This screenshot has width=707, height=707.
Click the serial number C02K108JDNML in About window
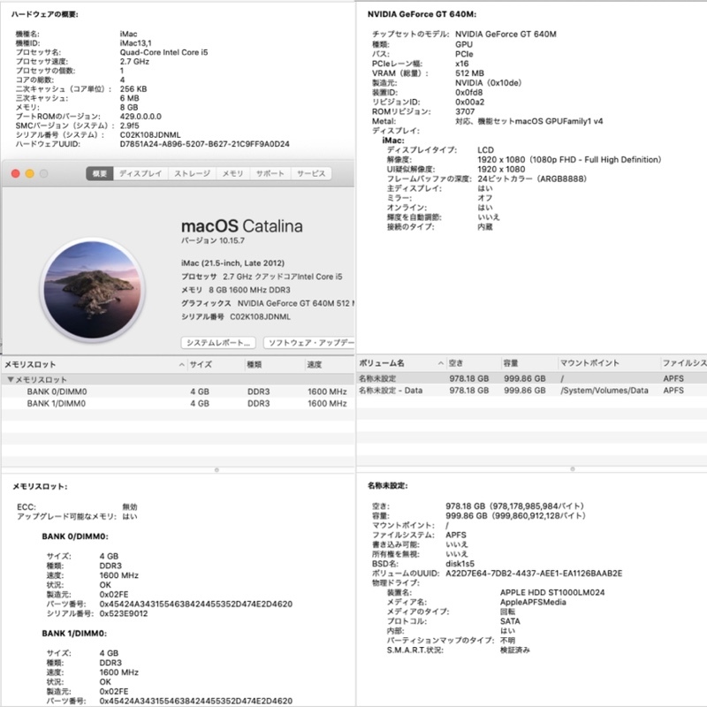[260, 316]
